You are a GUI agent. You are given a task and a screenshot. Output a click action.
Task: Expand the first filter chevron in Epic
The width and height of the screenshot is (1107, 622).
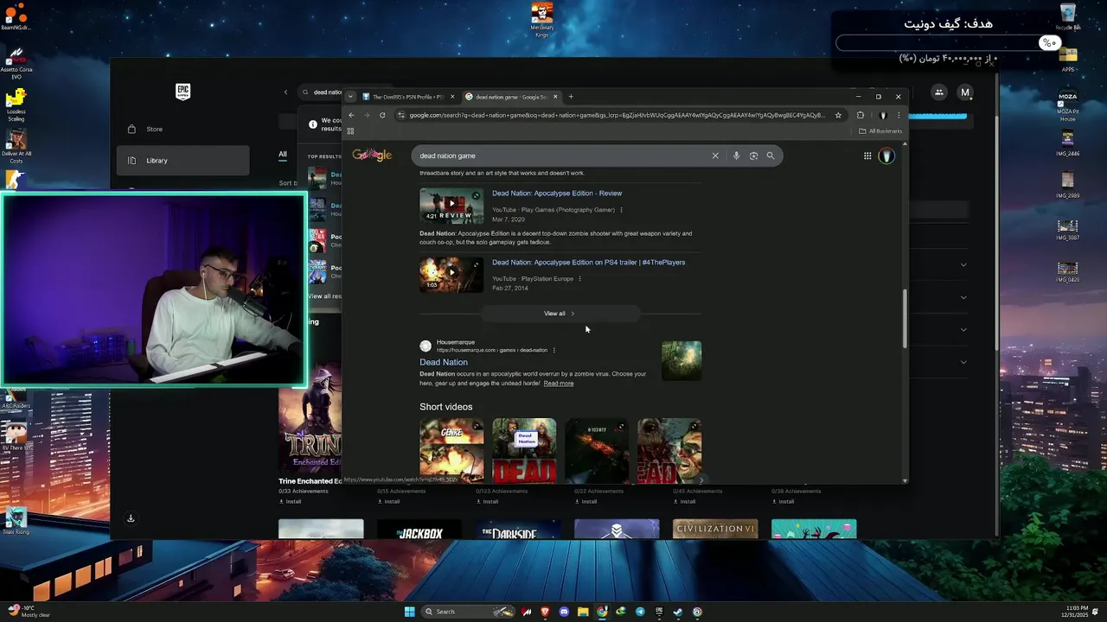coord(963,264)
